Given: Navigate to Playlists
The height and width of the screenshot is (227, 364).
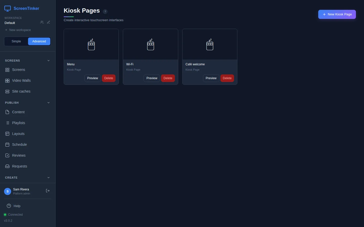Looking at the screenshot, I should click(28, 123).
